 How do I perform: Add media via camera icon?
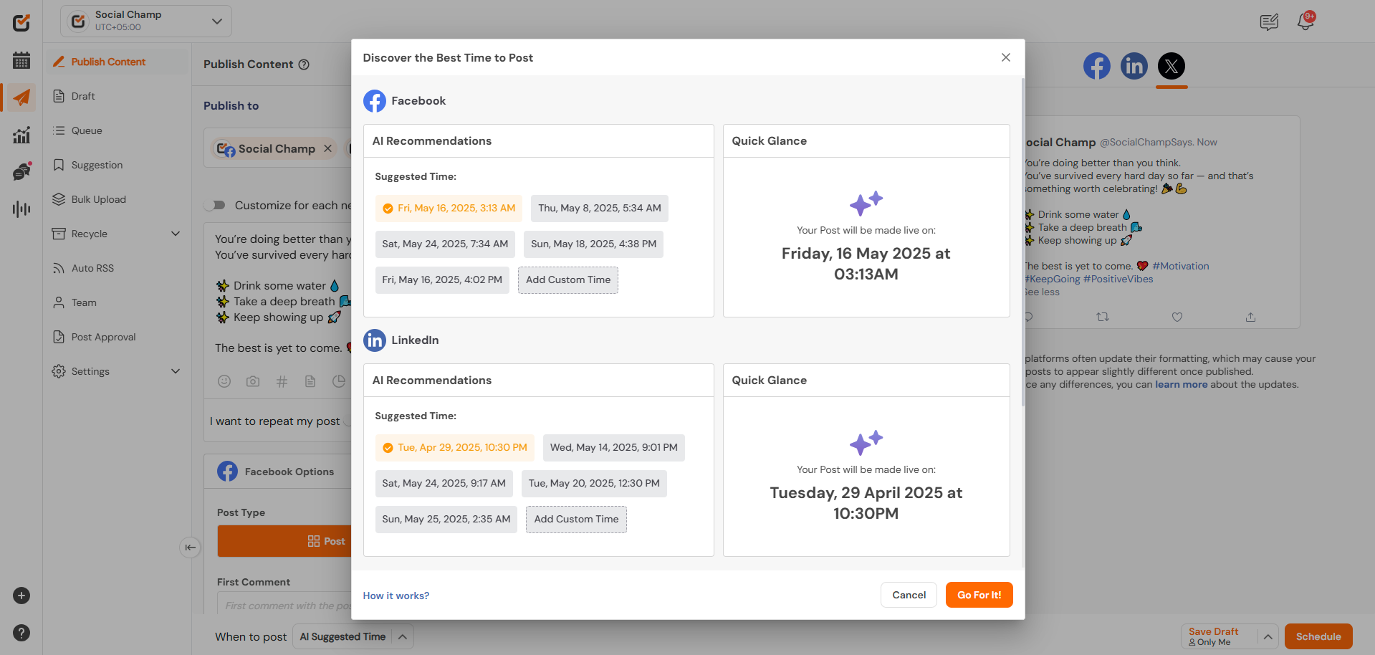pyautogui.click(x=253, y=381)
